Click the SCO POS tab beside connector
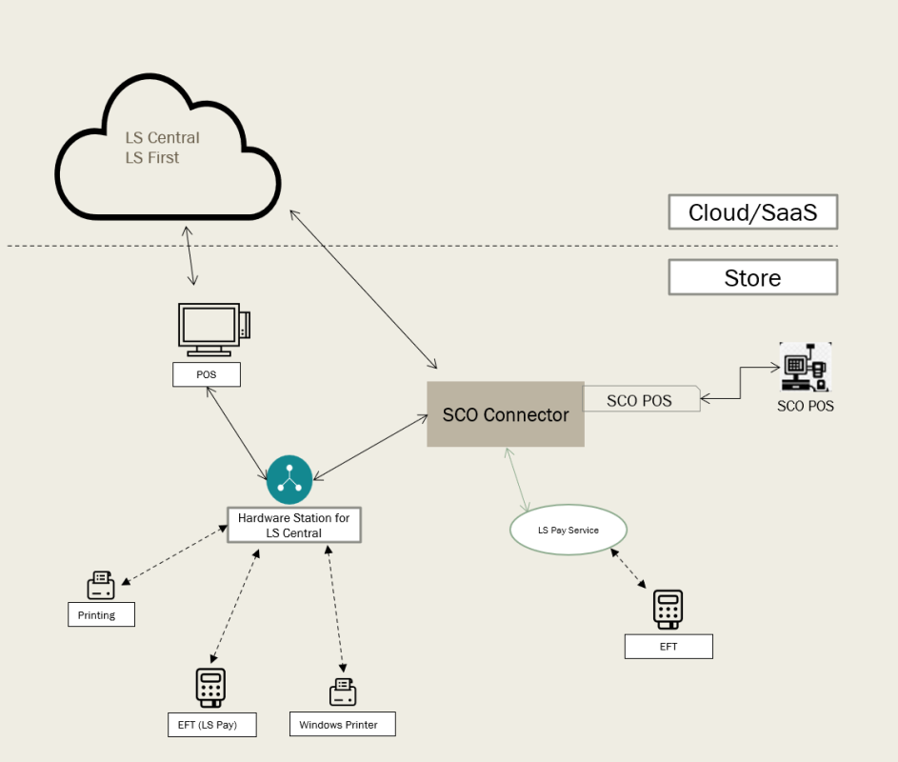Screen dimensions: 898x762 tap(641, 400)
